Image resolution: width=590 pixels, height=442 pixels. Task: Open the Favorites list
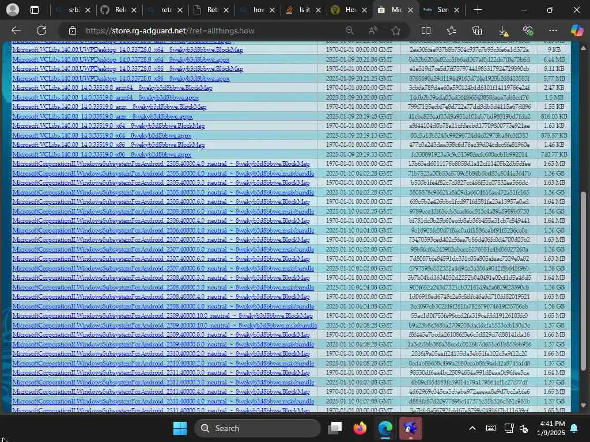pos(452,31)
